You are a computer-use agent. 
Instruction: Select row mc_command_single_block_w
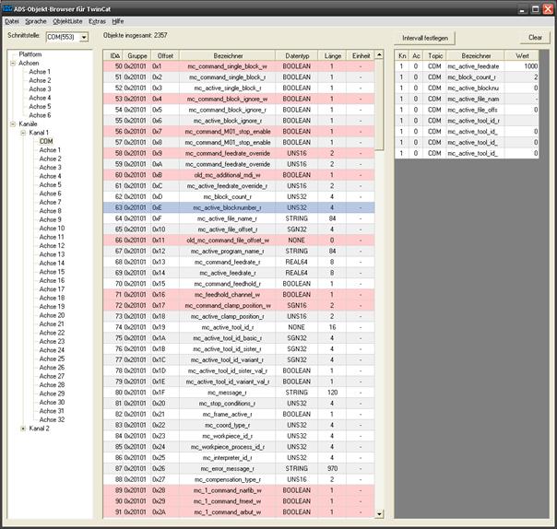pos(239,66)
